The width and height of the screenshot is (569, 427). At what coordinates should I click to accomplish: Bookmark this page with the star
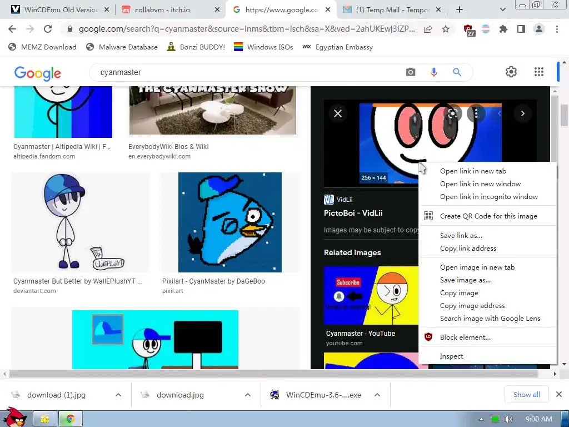(x=446, y=29)
